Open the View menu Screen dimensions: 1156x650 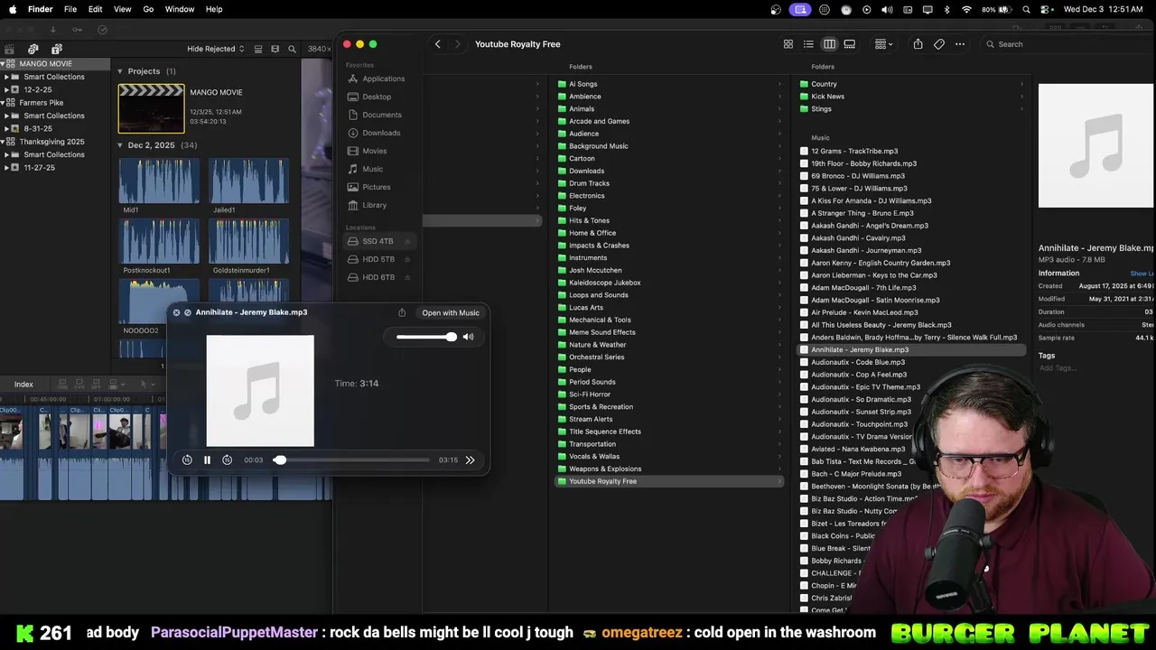123,9
